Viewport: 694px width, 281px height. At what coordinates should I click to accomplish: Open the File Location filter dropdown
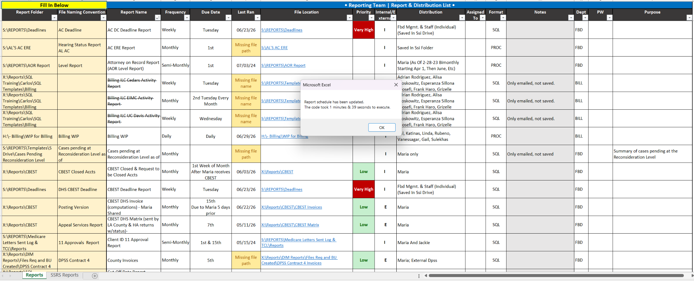pyautogui.click(x=350, y=18)
